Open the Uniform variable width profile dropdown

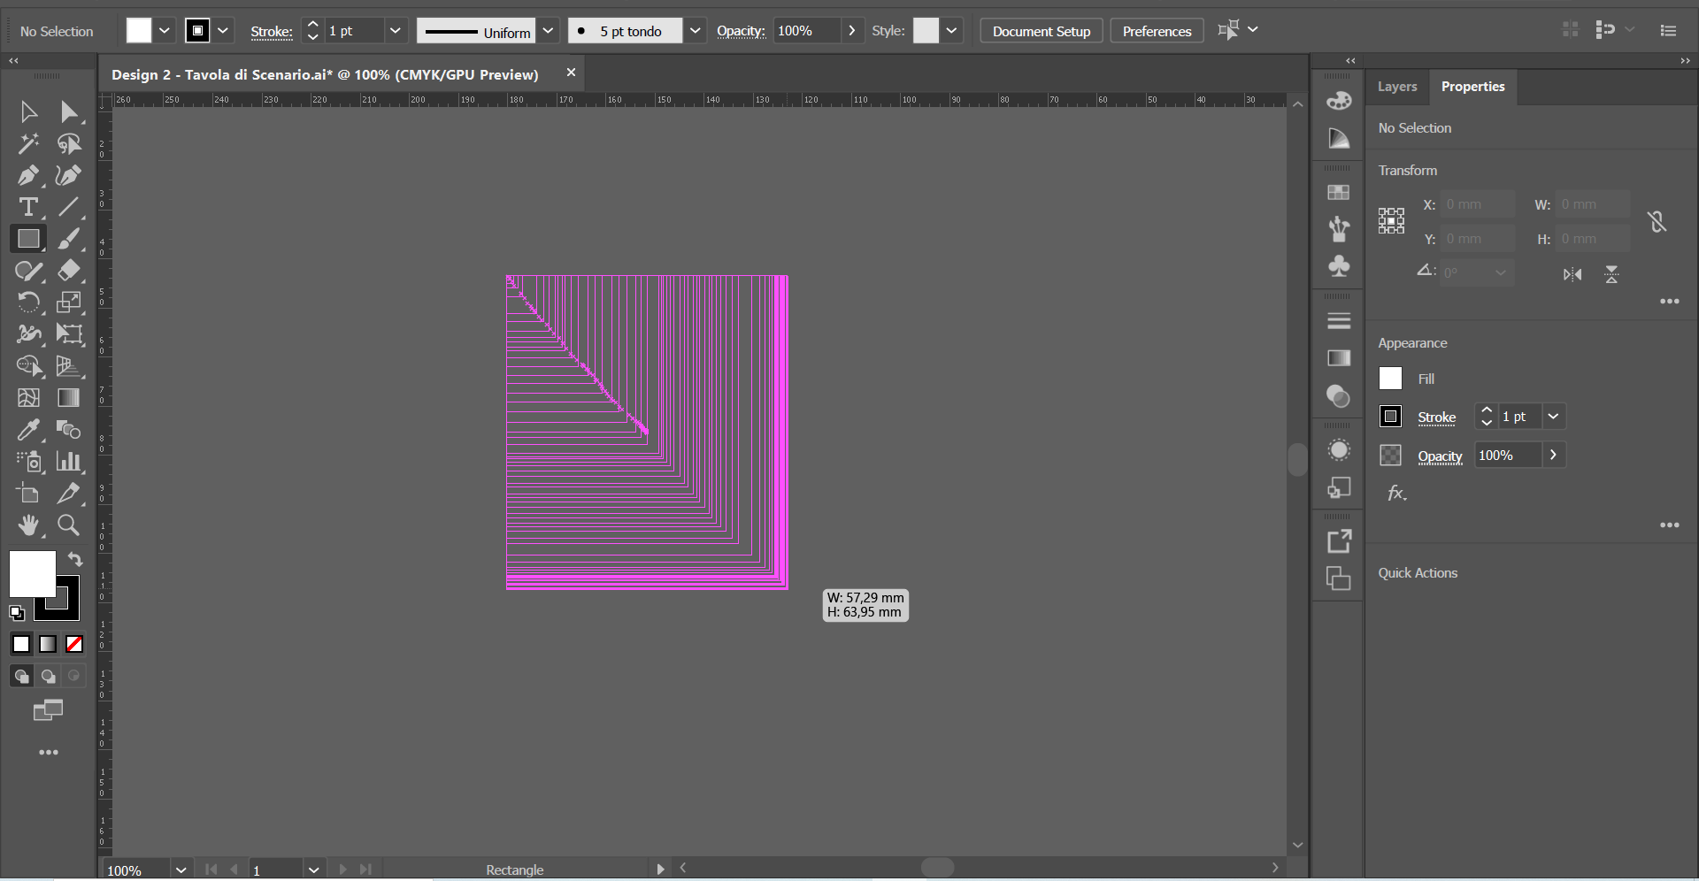(549, 30)
